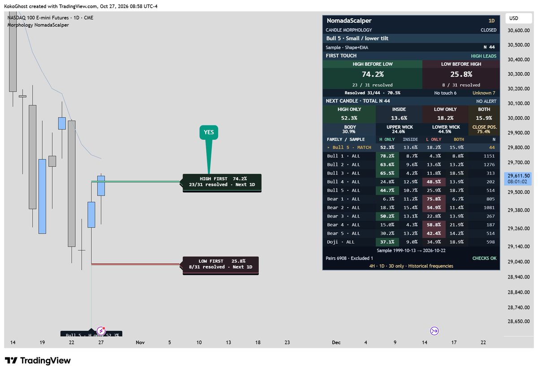
Task: Click the CHECKS OK status
Action: point(484,258)
